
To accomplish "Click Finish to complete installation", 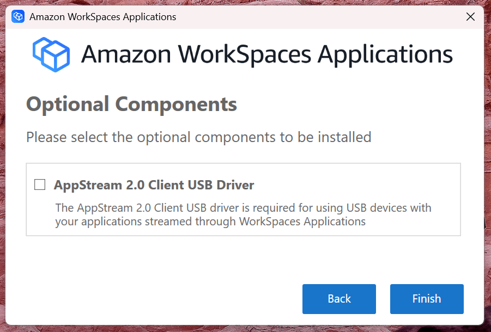I will coord(427,299).
